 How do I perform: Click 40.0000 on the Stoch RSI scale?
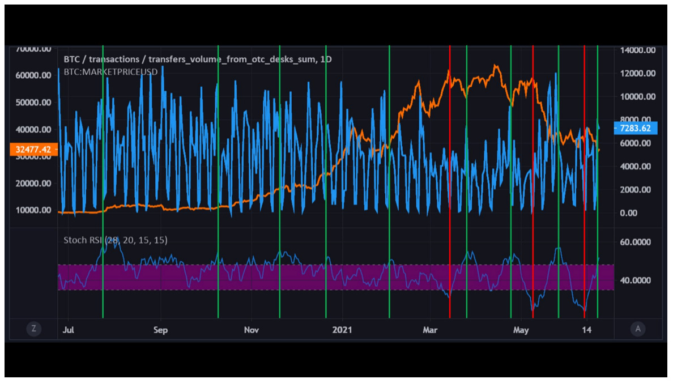pos(636,280)
